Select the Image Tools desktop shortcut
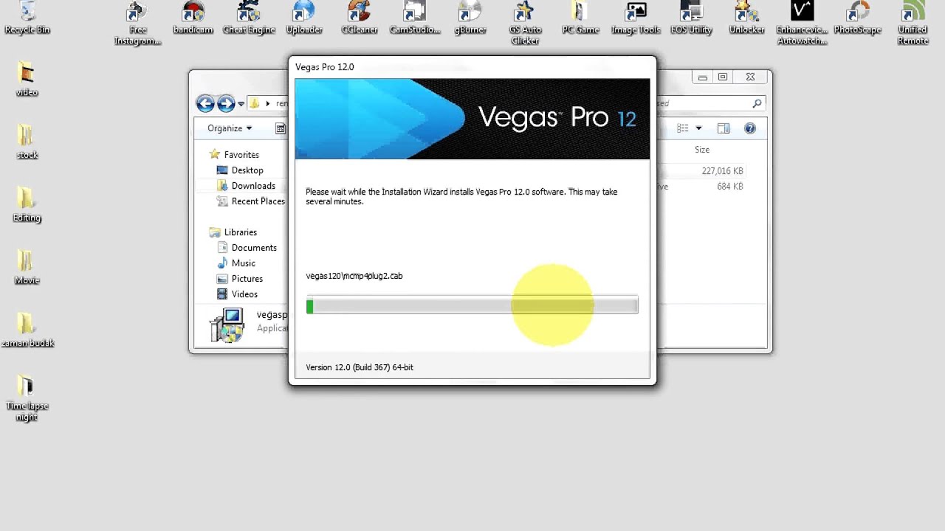The height and width of the screenshot is (531, 945). pyautogui.click(x=636, y=18)
